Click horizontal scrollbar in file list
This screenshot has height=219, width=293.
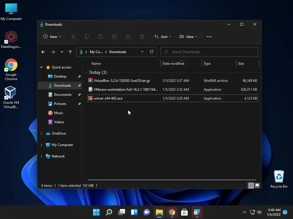coord(172,180)
